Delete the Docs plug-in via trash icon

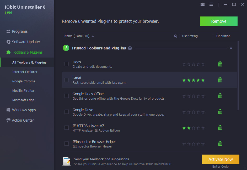click(220, 64)
